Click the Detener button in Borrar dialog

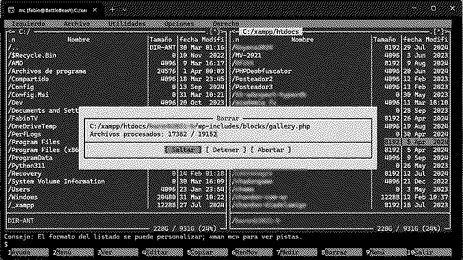click(x=226, y=150)
